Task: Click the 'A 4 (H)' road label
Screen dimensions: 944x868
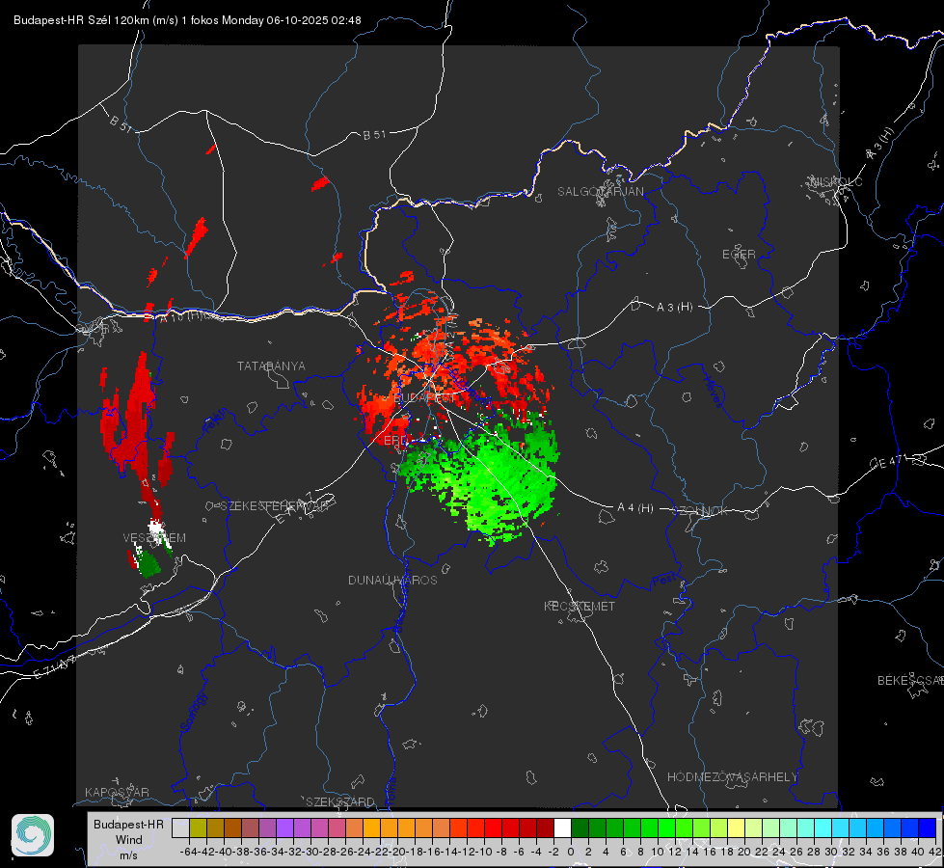Action: pos(635,508)
